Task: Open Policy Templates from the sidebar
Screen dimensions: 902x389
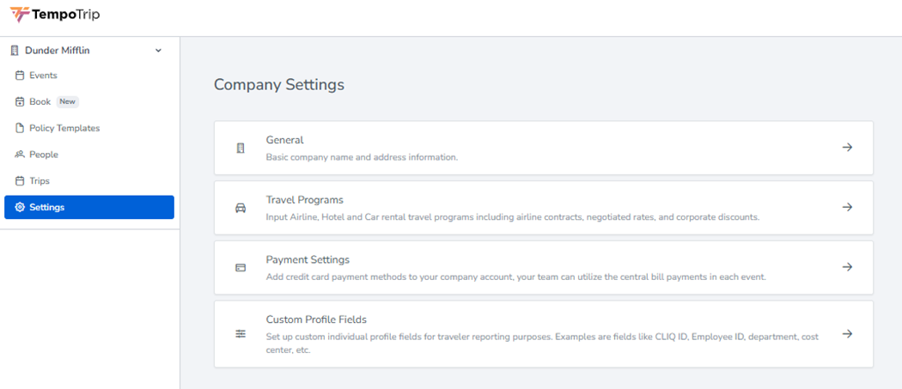Action: [x=64, y=128]
